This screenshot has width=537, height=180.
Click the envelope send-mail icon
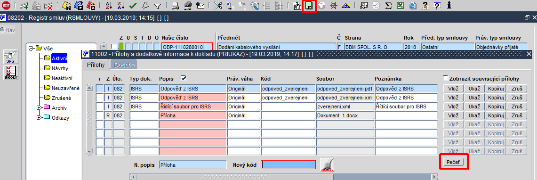[200, 6]
